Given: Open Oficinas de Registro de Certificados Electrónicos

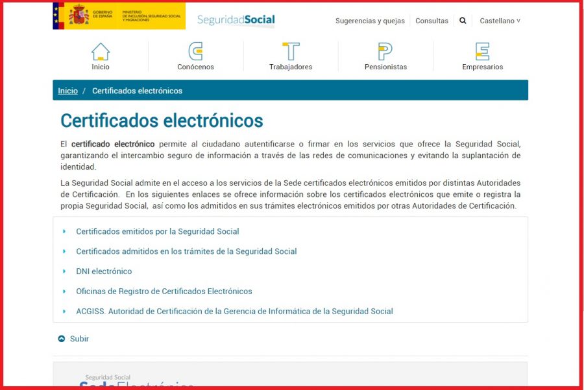Looking at the screenshot, I should point(164,292).
